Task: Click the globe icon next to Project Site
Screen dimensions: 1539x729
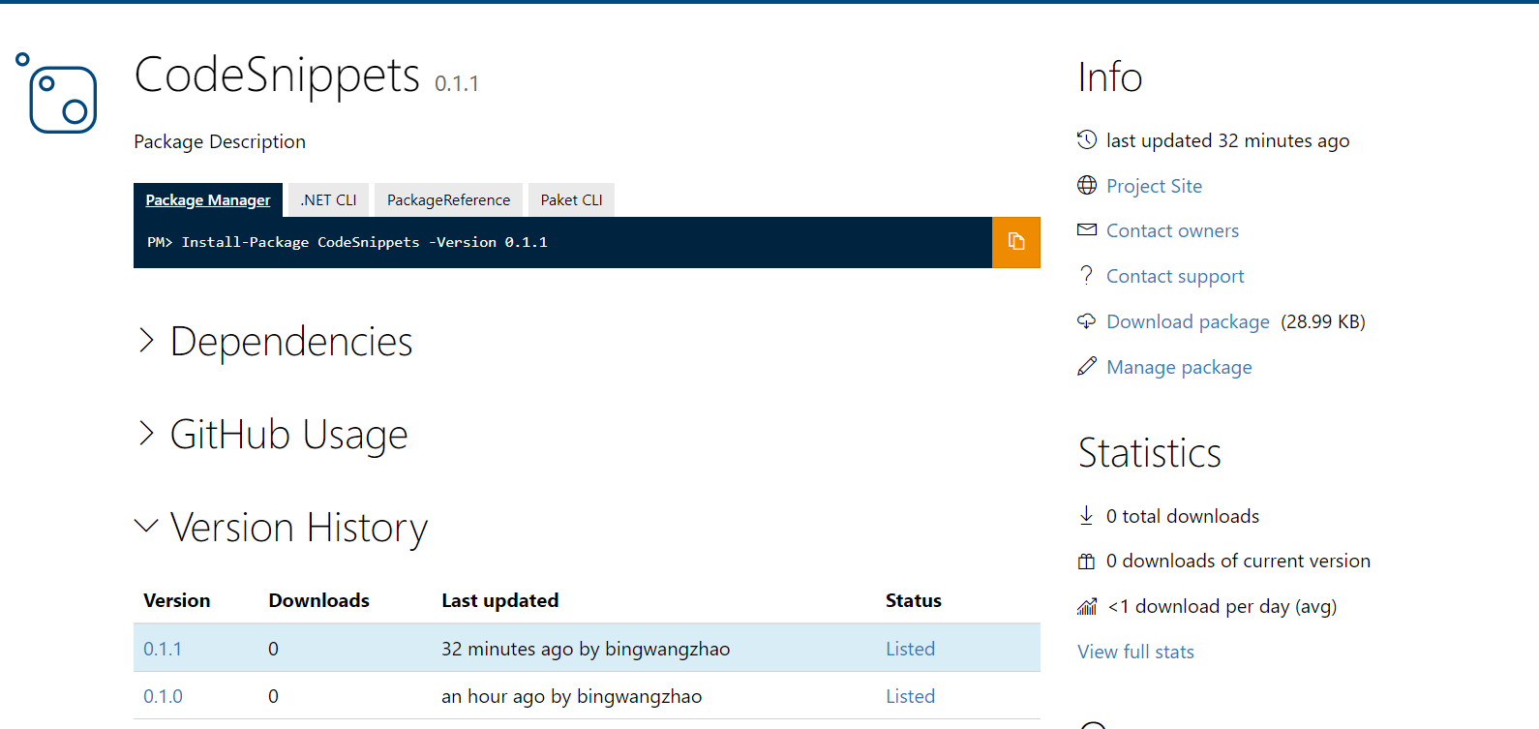Action: point(1087,185)
